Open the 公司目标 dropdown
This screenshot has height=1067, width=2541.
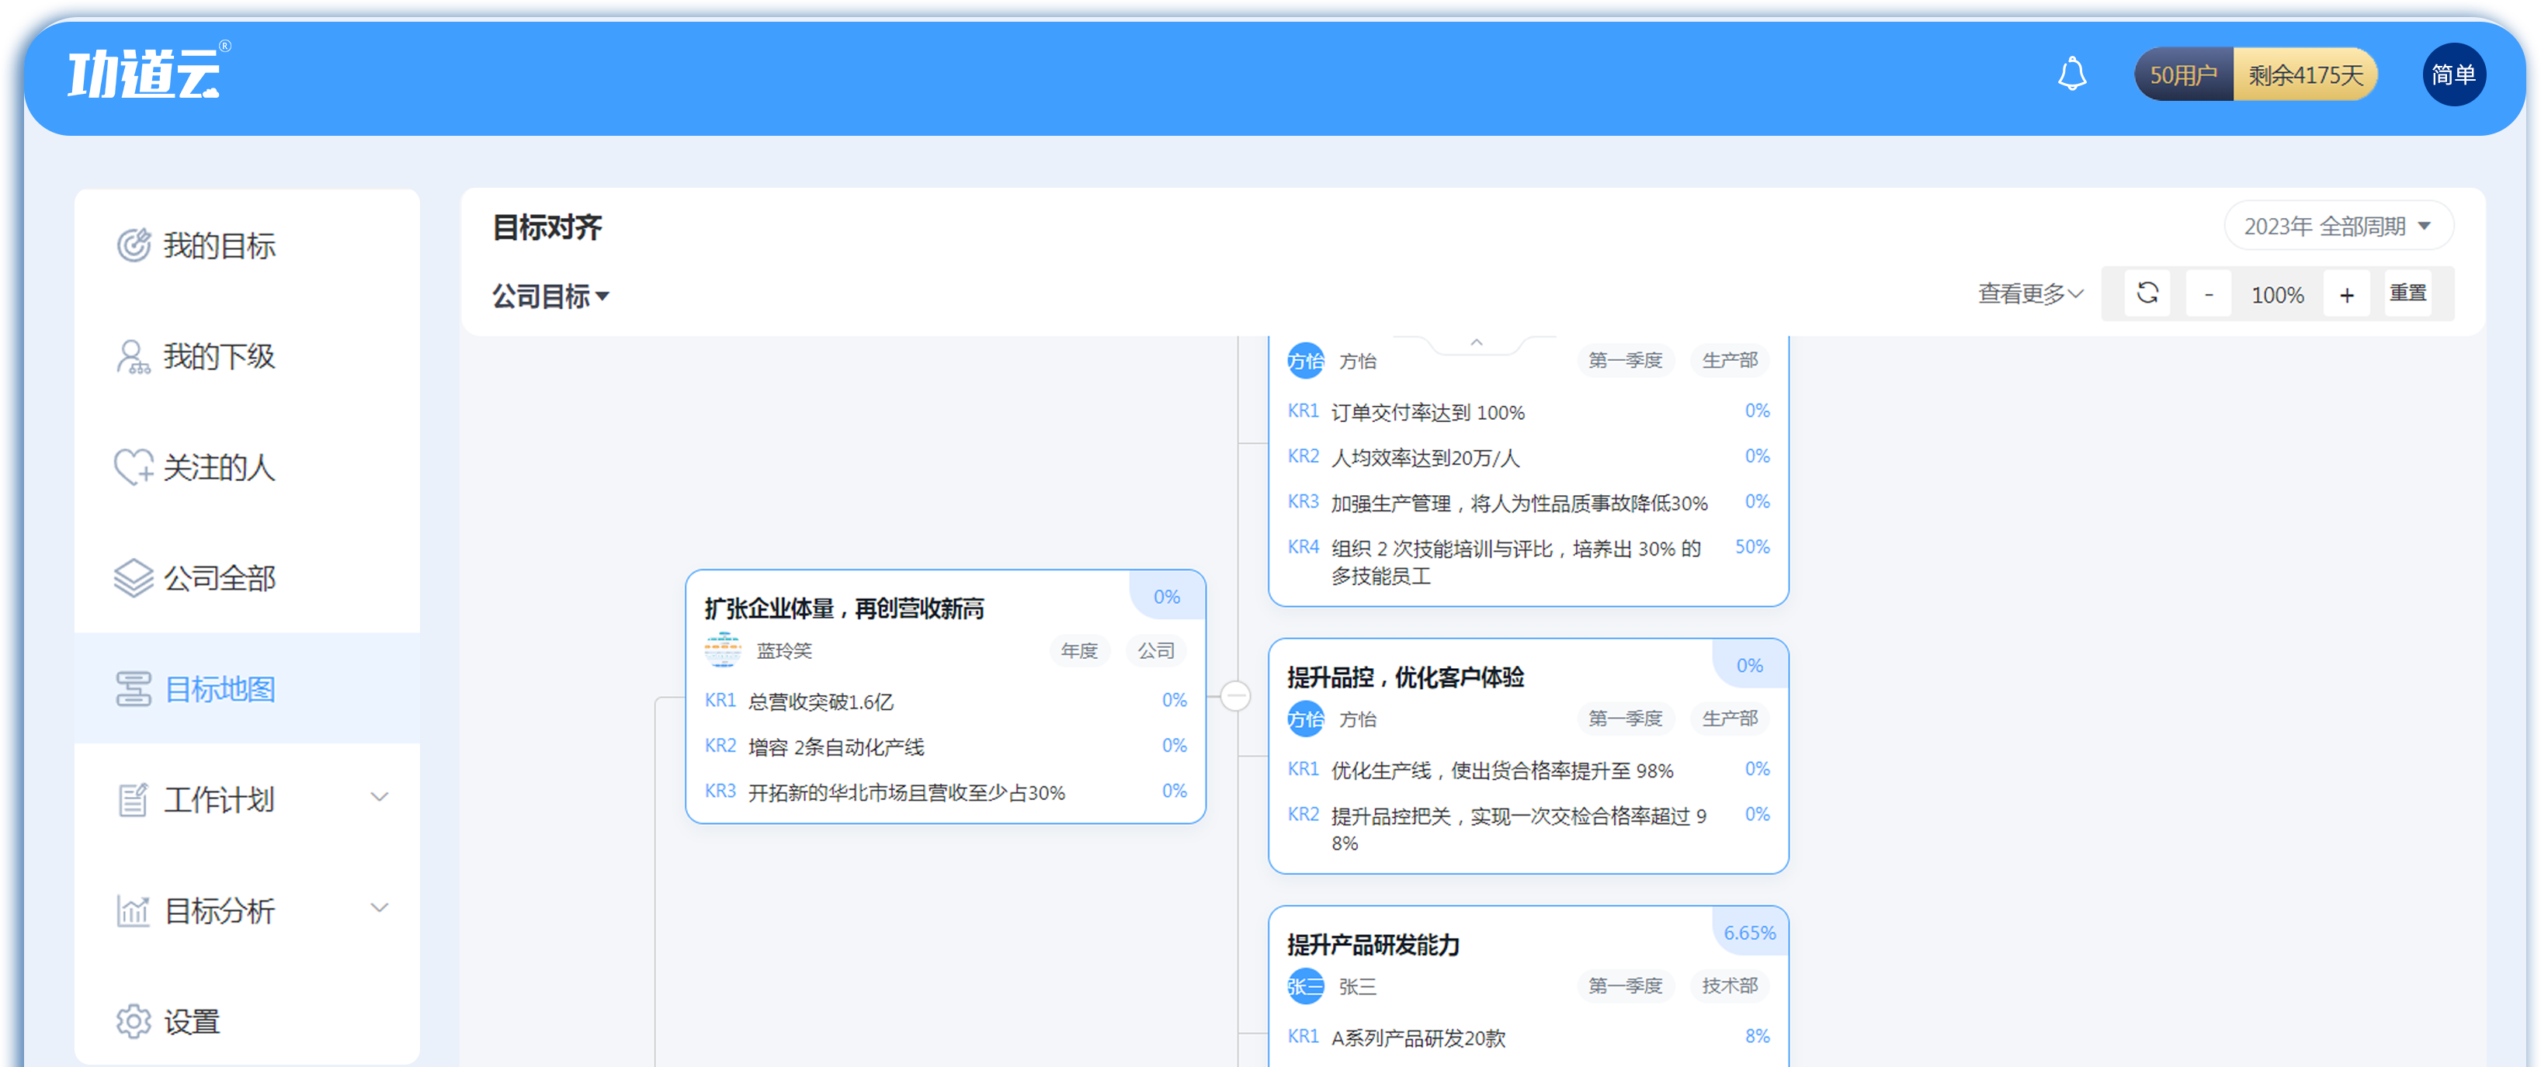[x=550, y=295]
